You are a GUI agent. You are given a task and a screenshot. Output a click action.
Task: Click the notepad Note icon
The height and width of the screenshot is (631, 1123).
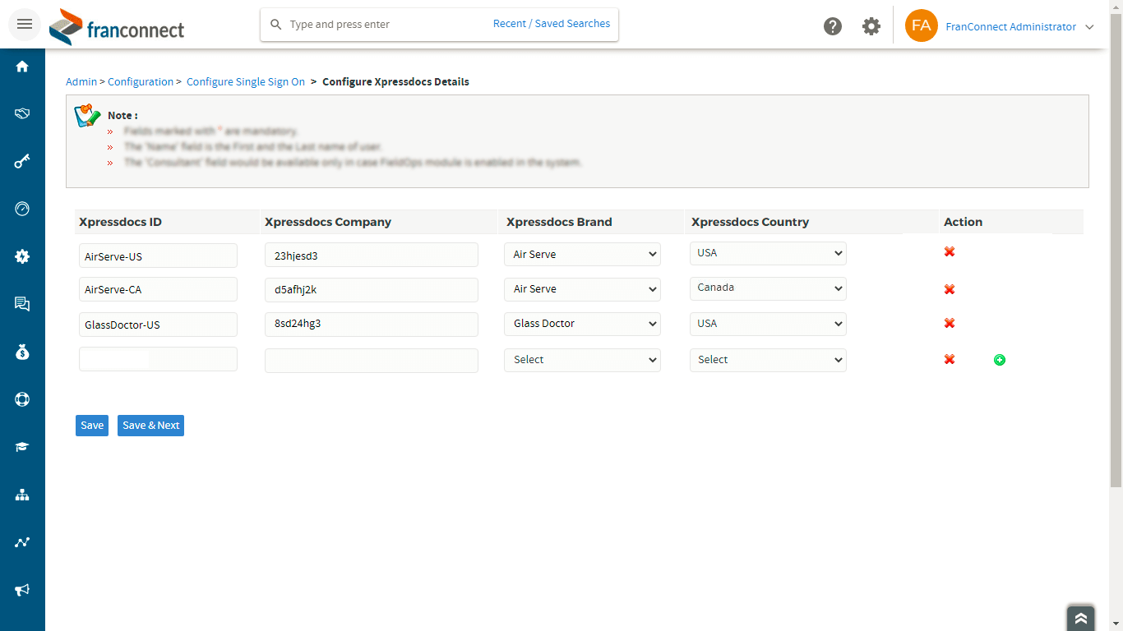pyautogui.click(x=87, y=116)
